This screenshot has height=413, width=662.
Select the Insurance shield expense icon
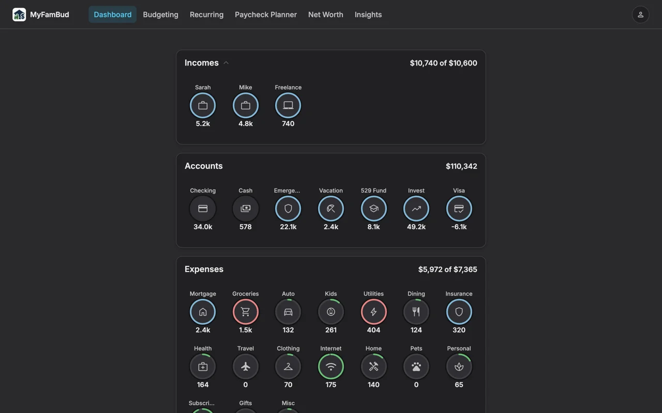coord(459,312)
